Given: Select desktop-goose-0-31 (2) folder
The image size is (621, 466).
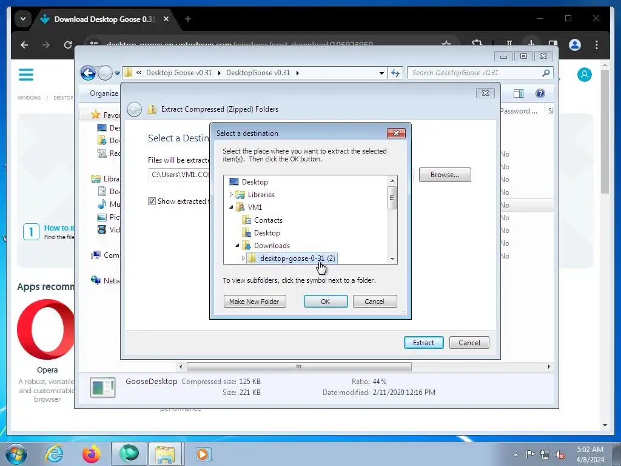Looking at the screenshot, I should (292, 258).
